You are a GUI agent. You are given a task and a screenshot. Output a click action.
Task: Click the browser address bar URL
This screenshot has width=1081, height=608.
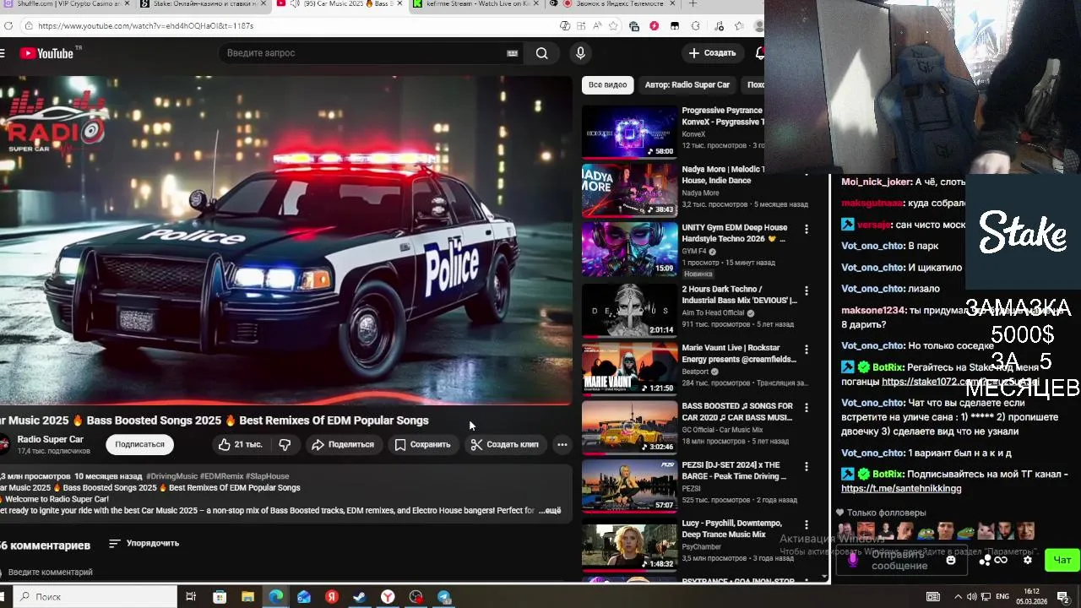pyautogui.click(x=145, y=26)
